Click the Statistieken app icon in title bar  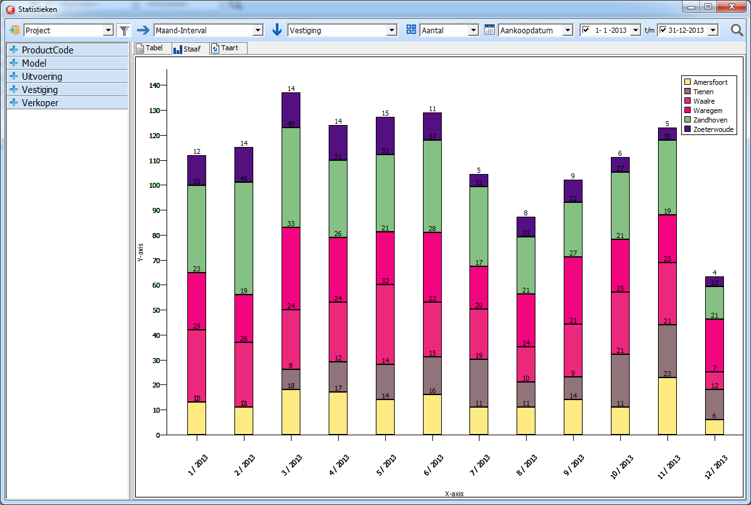pos(9,9)
